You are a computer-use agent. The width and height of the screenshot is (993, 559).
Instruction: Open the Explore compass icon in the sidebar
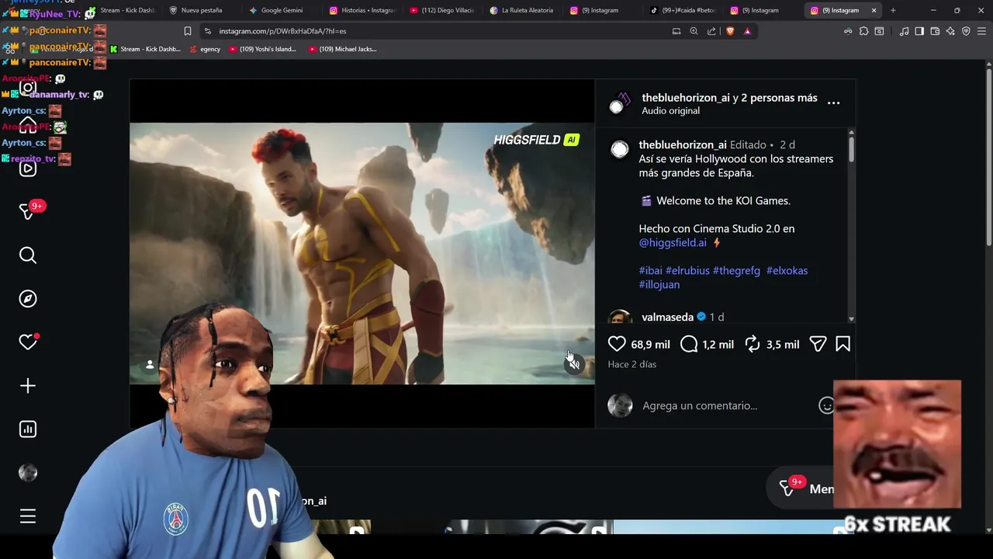(28, 299)
